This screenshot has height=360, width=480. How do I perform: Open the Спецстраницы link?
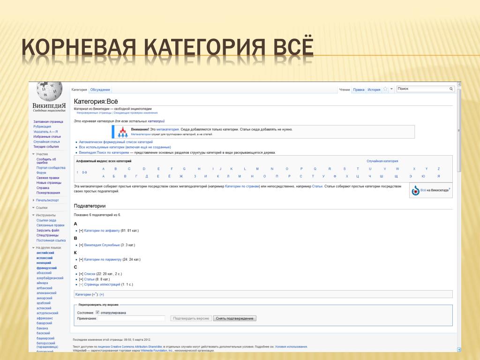tap(47, 235)
